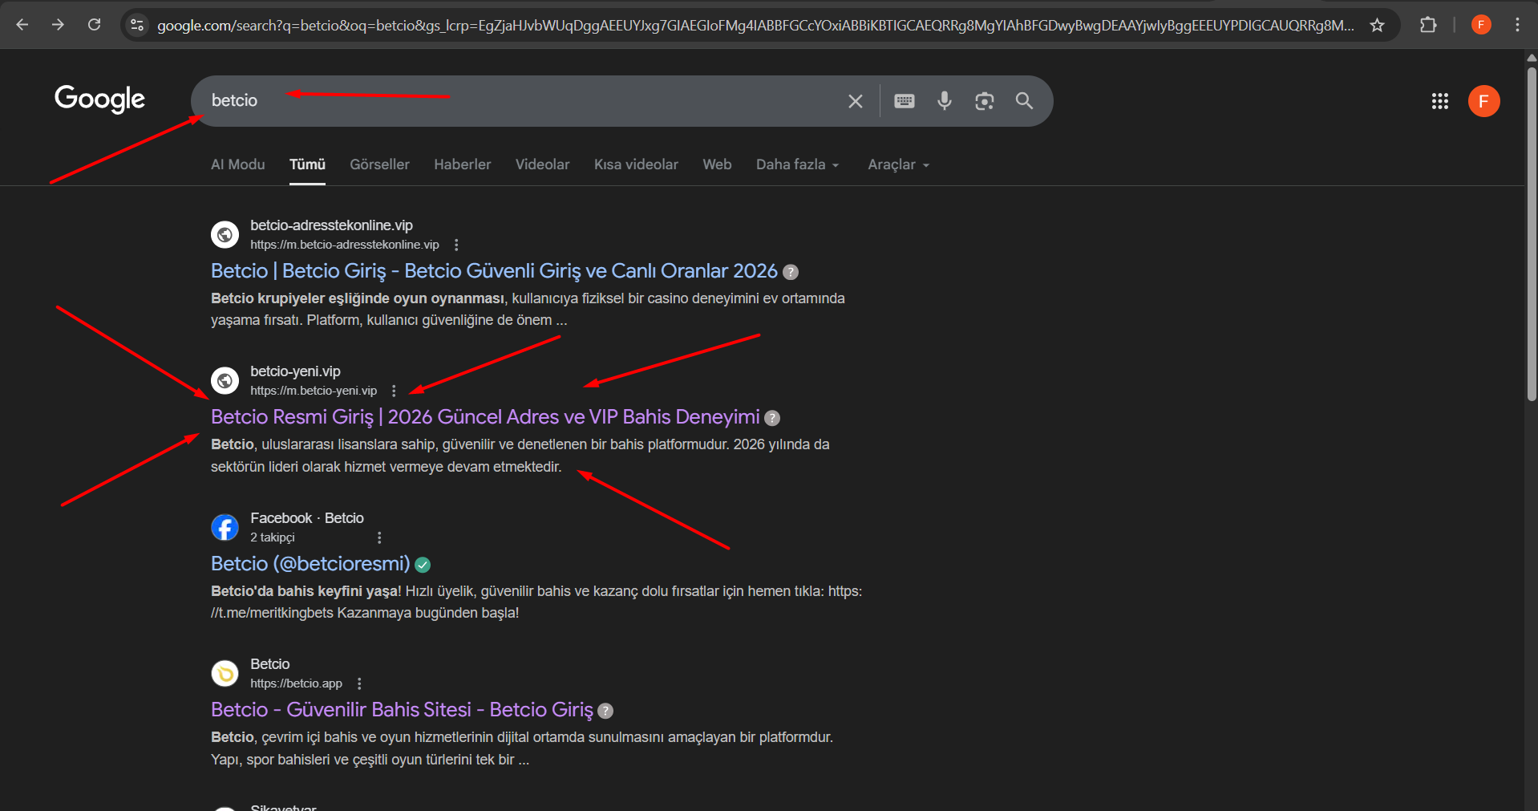Open the on-screen keyboard input tool
Screen dimensions: 1538x811
click(x=905, y=101)
